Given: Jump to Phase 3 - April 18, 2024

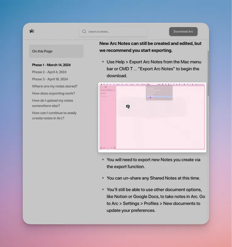Looking at the screenshot, I should click(50, 79).
